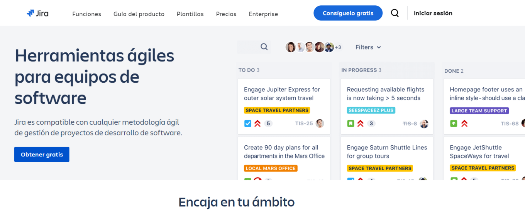The width and height of the screenshot is (525, 218).
Task: Click paragraph Jira es compatible con cualquier metodología ágil
Action: (98, 128)
